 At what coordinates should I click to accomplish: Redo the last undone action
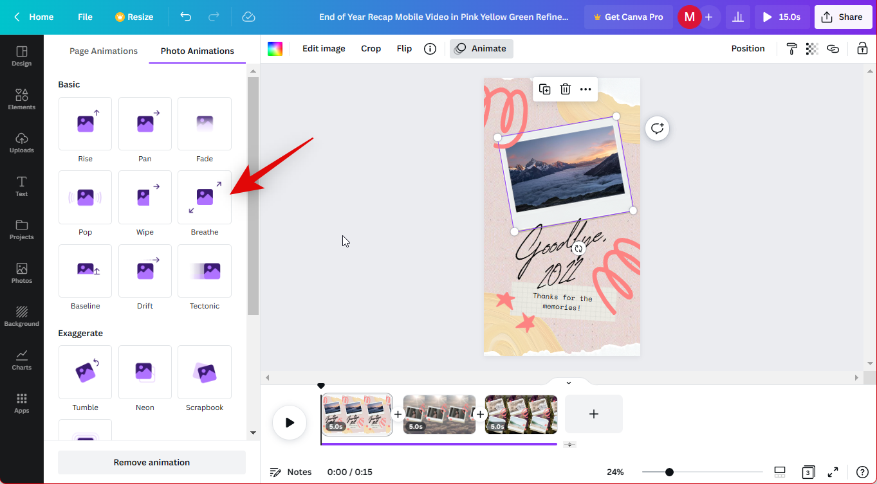214,17
